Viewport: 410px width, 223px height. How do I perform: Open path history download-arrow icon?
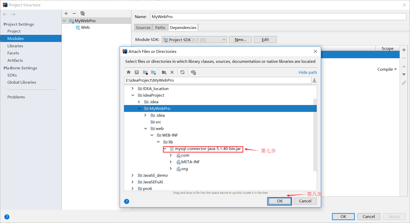[314, 80]
